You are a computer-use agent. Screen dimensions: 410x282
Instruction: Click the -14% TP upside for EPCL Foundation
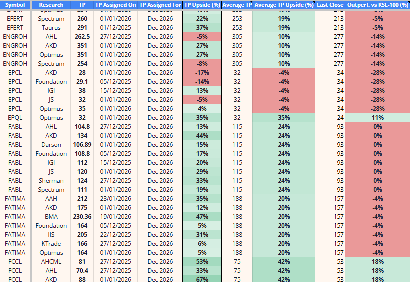coord(202,82)
